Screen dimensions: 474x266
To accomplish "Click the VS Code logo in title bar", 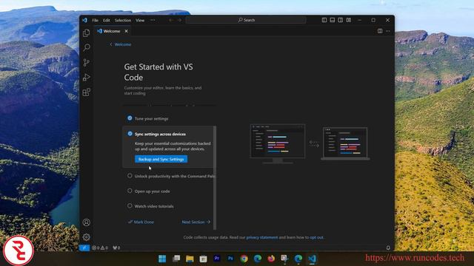I will click(85, 20).
